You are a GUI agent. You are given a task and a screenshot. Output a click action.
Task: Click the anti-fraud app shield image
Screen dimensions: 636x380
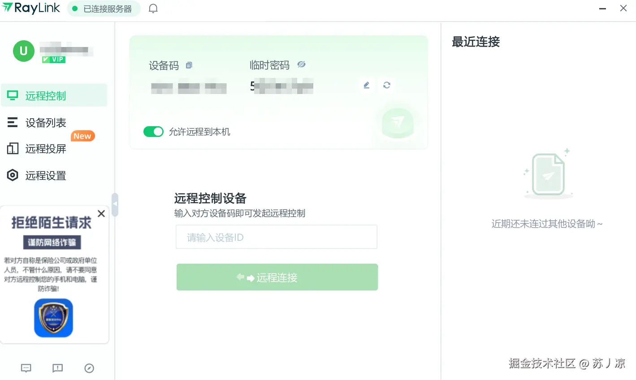(54, 318)
